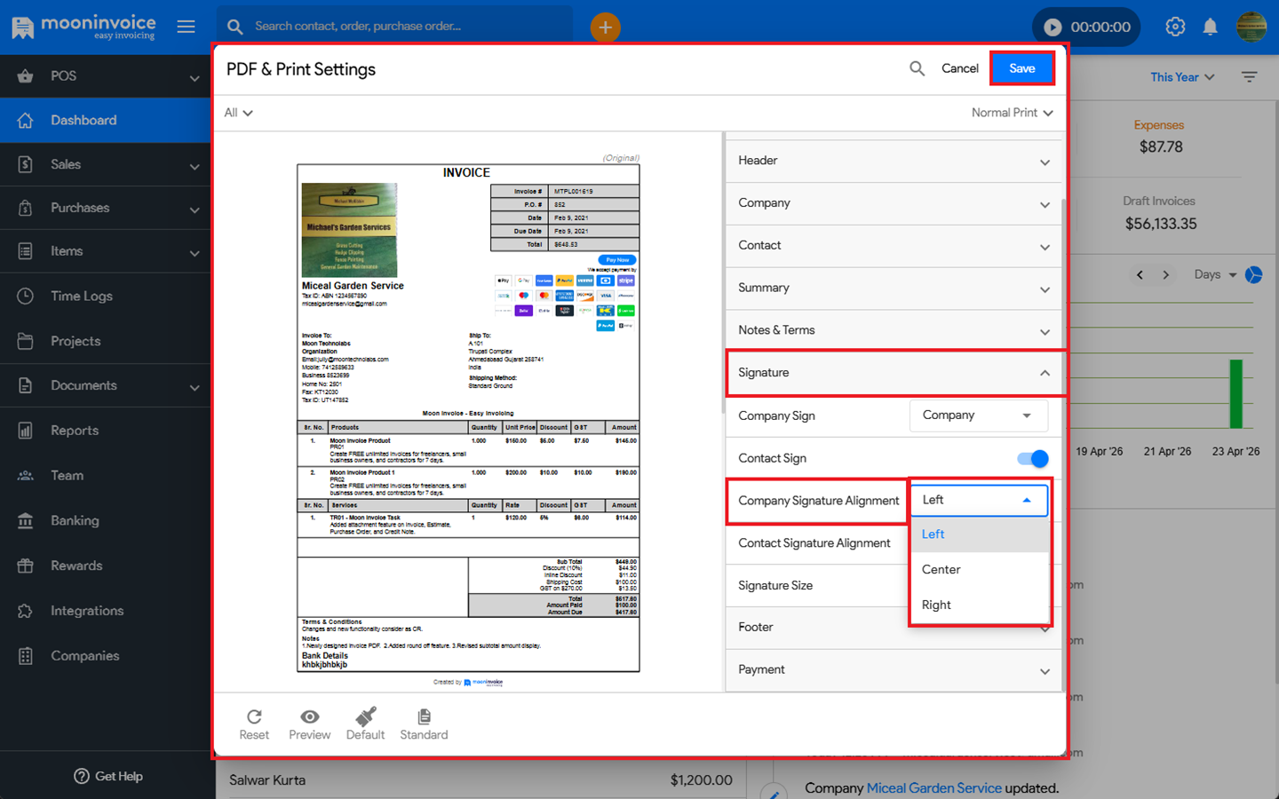This screenshot has width=1279, height=799.
Task: Start the timer play button
Action: pos(1053,27)
